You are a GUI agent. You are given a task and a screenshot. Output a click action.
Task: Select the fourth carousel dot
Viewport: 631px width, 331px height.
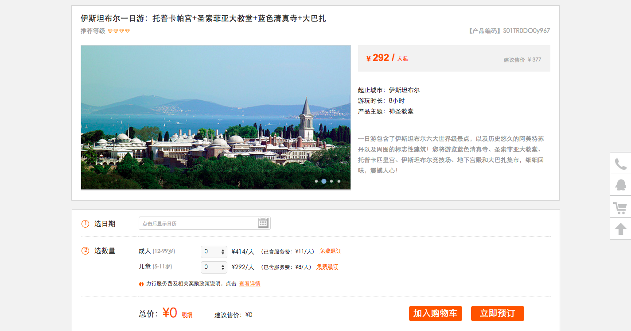339,181
